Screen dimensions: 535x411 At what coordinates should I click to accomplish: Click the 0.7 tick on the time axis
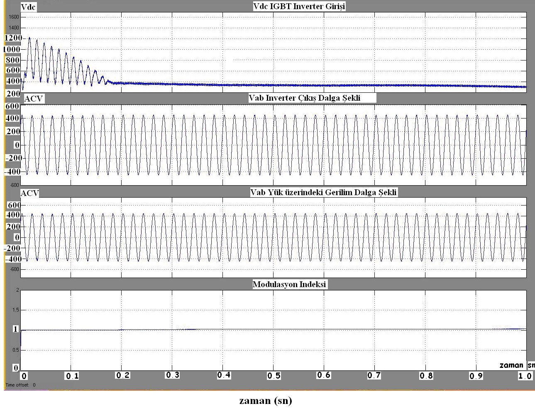[374, 375]
